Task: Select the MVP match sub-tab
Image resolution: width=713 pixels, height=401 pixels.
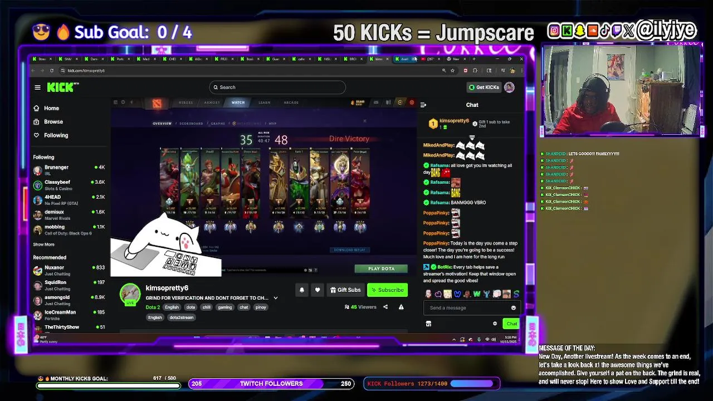Action: point(272,124)
